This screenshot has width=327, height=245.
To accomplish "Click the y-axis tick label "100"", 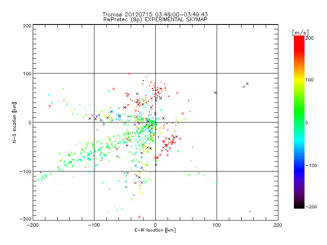I will coord(27,73).
